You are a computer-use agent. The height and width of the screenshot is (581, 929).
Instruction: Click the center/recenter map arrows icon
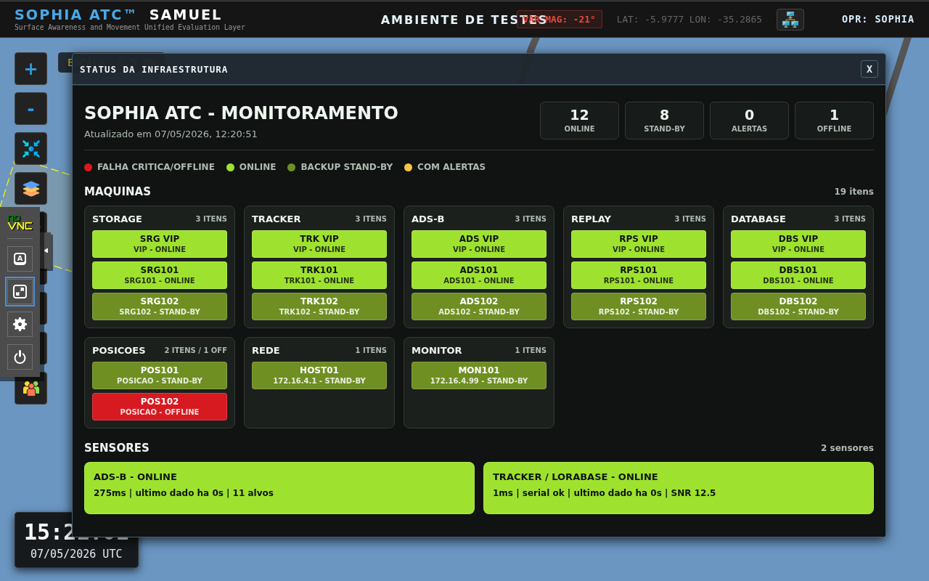[30, 148]
